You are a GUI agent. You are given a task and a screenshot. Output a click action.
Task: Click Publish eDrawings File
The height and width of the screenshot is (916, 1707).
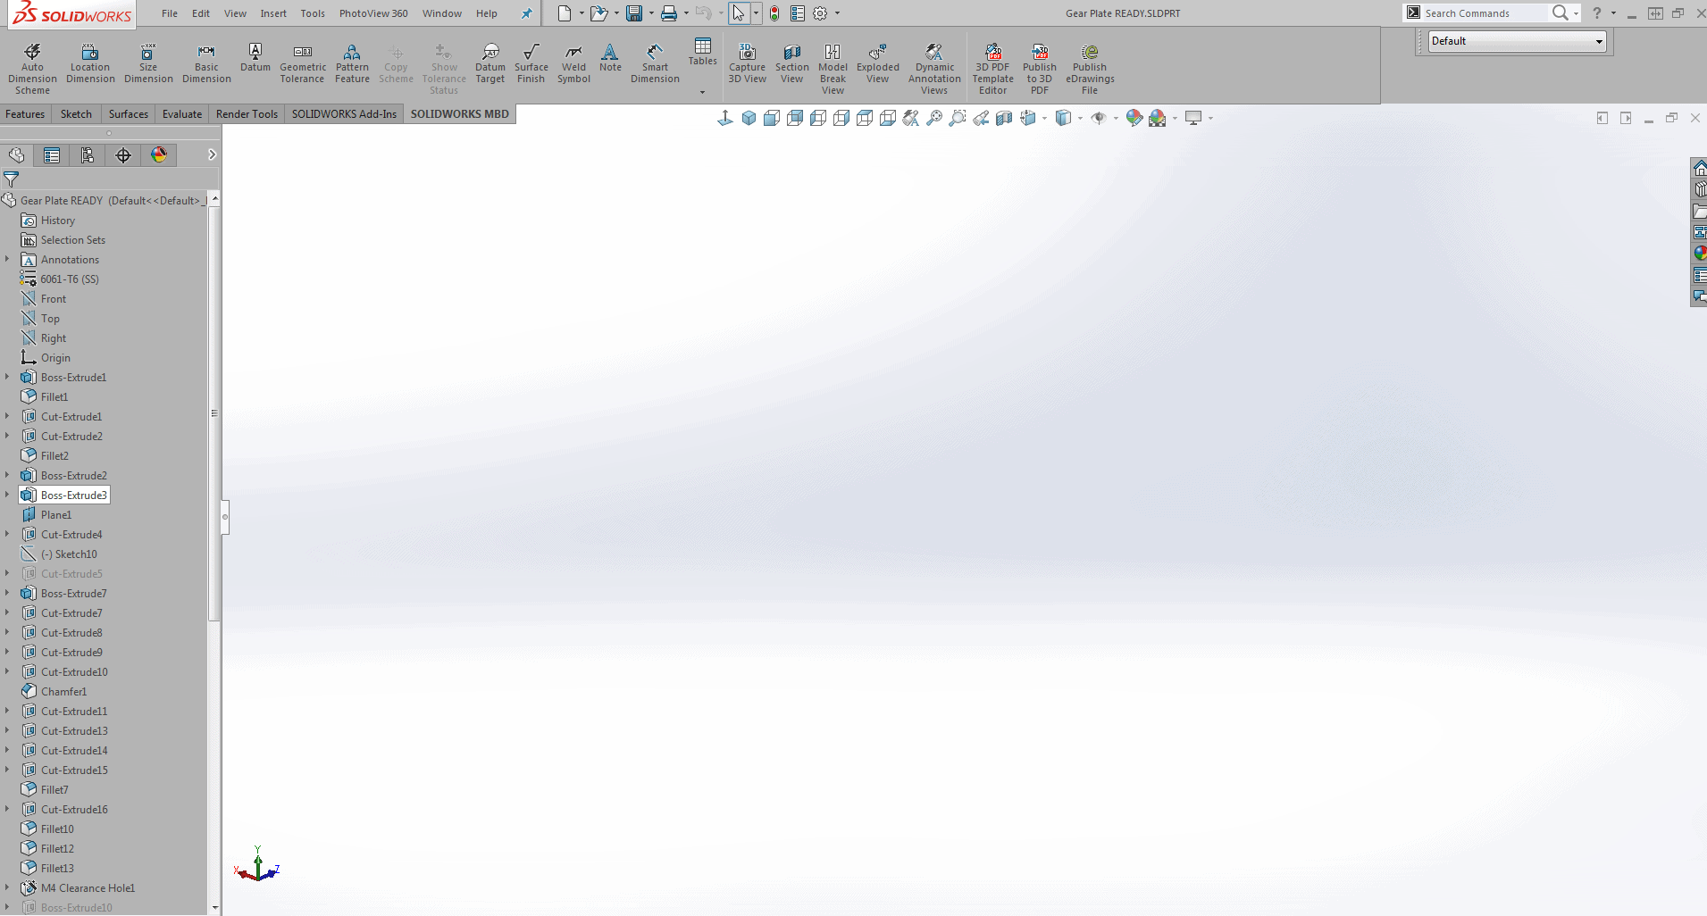click(x=1090, y=68)
